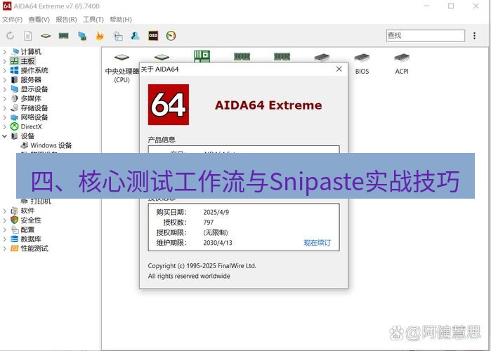Click the user account toolbar icon
This screenshot has width=491, height=351.
(136, 36)
